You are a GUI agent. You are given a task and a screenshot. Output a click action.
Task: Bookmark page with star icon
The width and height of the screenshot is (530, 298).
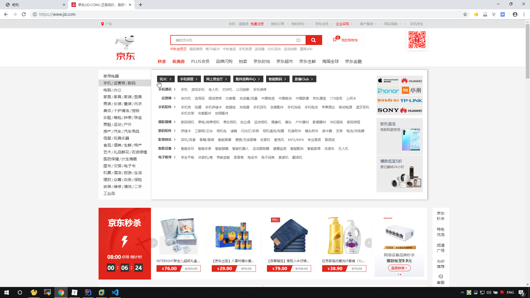[465, 14]
